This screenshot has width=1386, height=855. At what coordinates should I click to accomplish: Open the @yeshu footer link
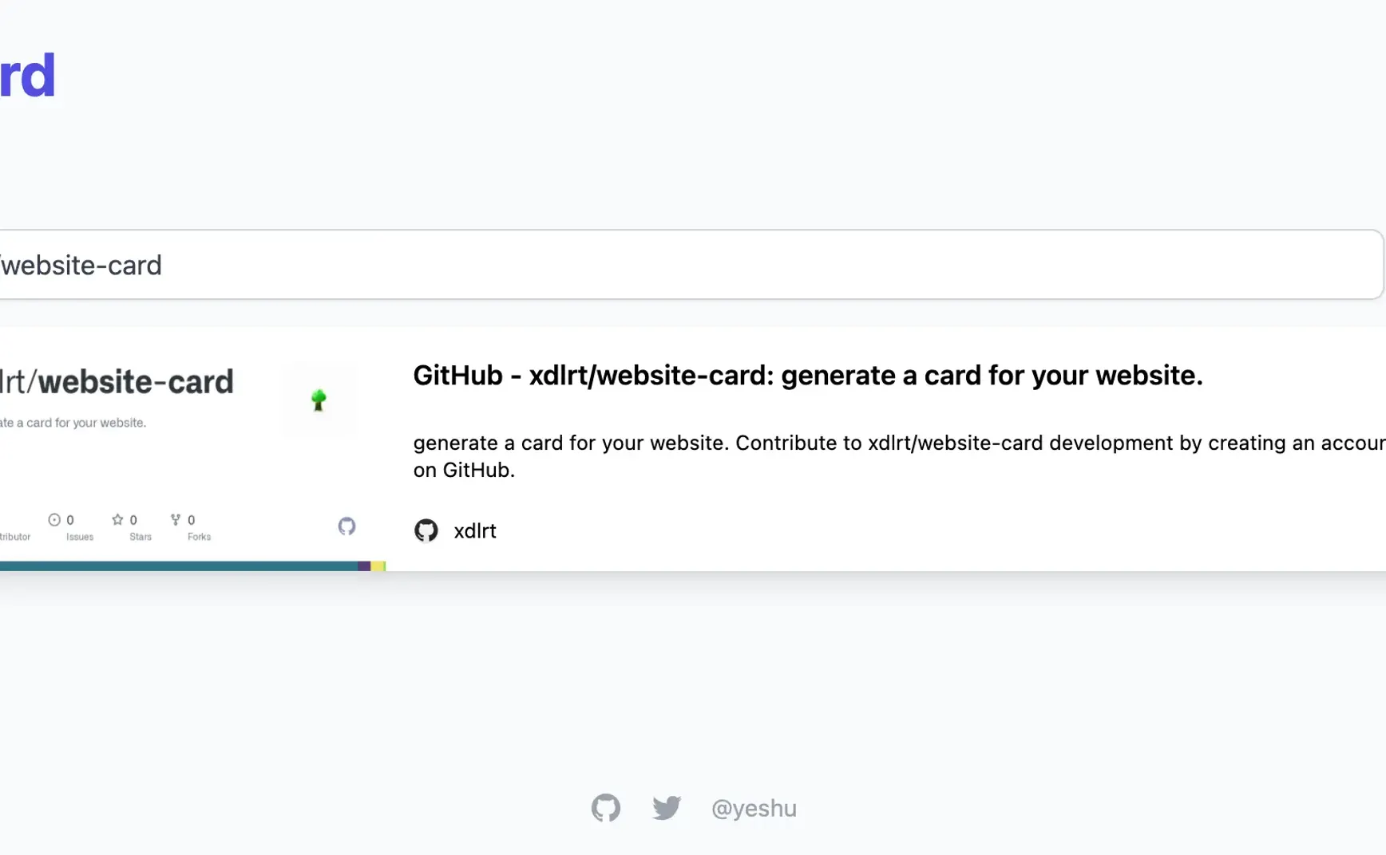coord(754,809)
